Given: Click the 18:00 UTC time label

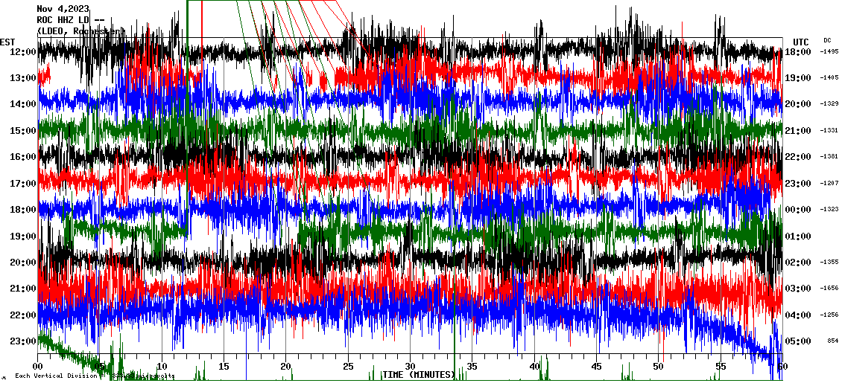Looking at the screenshot, I should click(x=798, y=51).
